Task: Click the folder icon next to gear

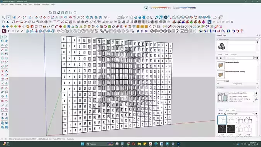Action: (x=119, y=17)
